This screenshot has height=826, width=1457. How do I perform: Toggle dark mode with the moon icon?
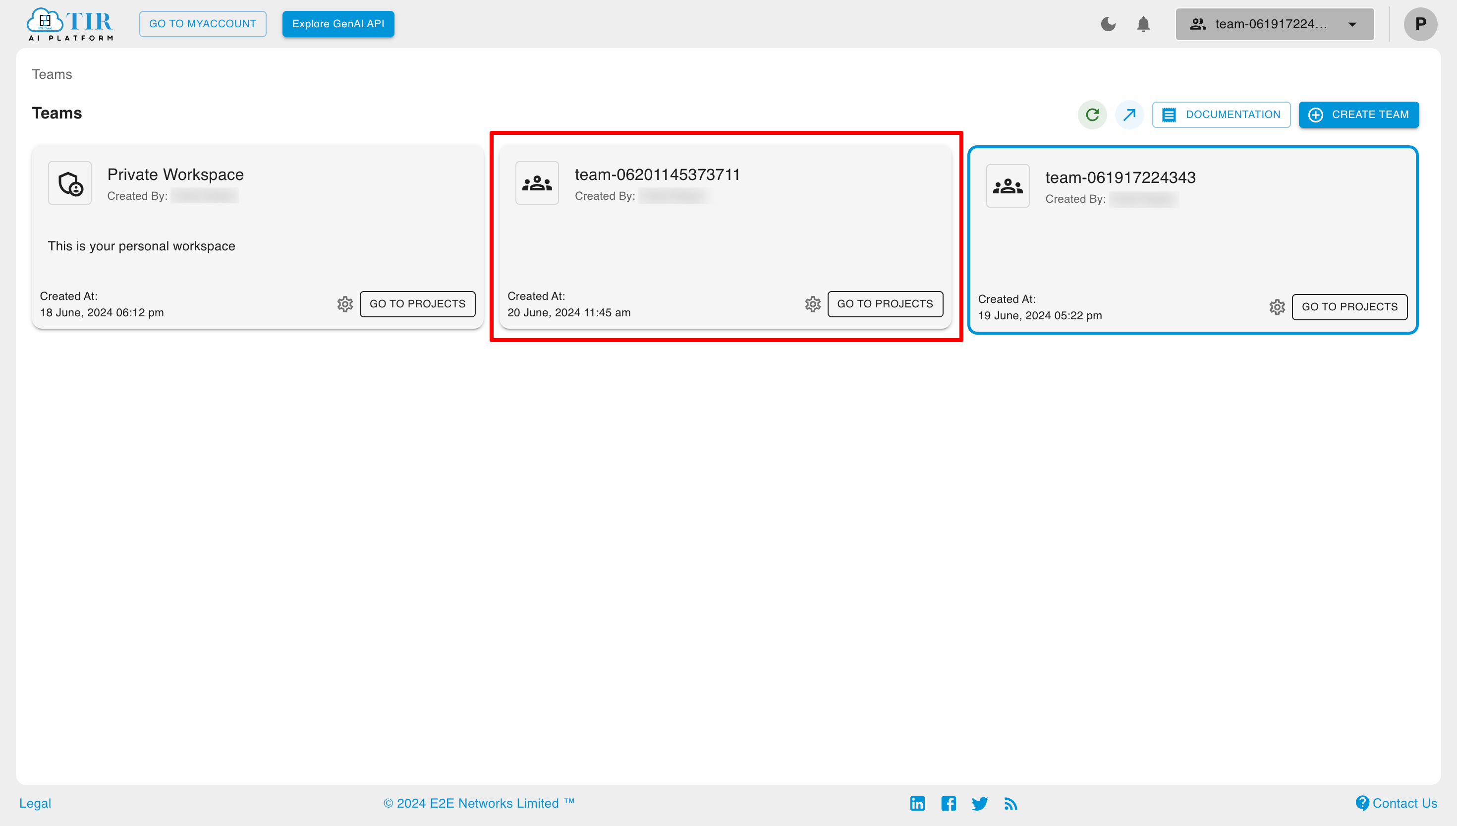coord(1108,24)
